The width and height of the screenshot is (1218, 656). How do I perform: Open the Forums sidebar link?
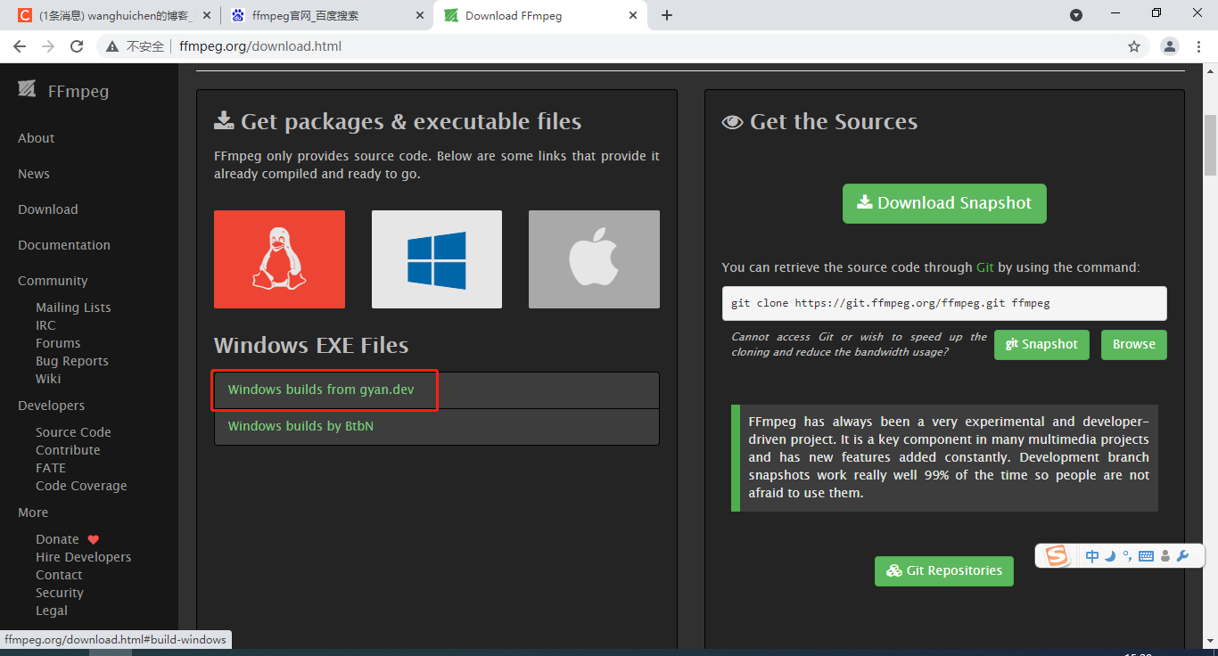pos(58,343)
